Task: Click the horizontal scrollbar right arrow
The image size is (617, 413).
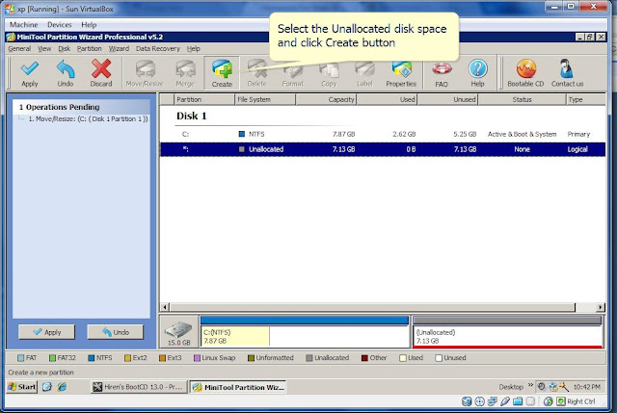Action: click(x=600, y=307)
